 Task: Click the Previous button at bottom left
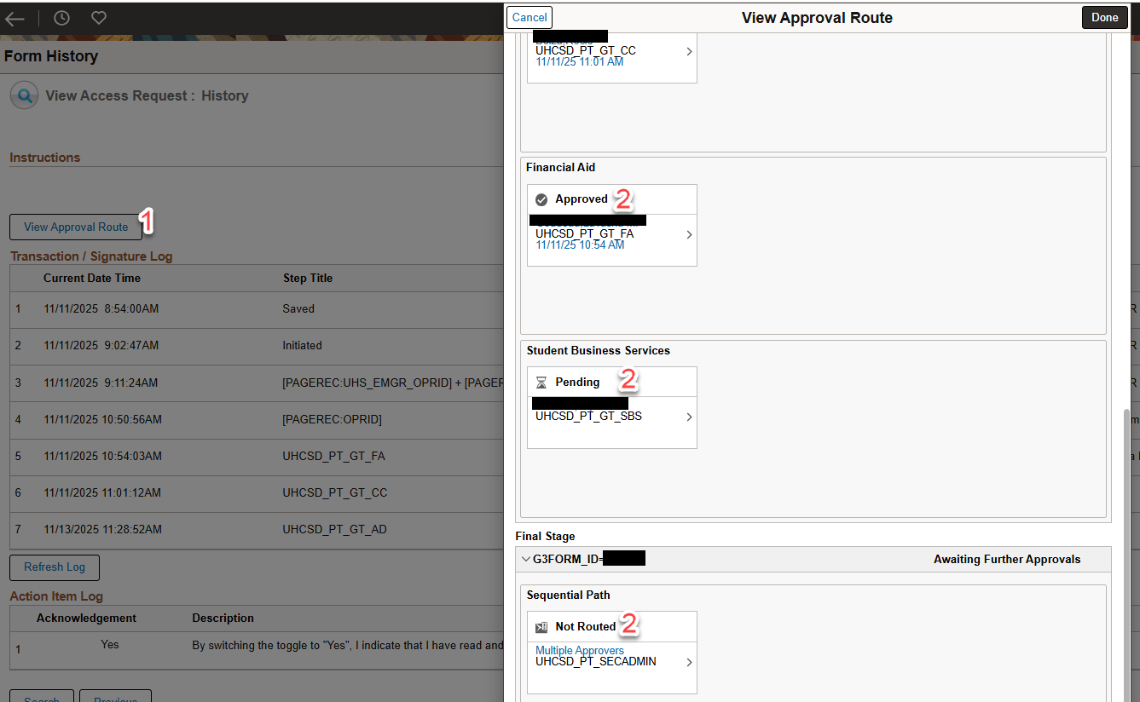pyautogui.click(x=115, y=699)
